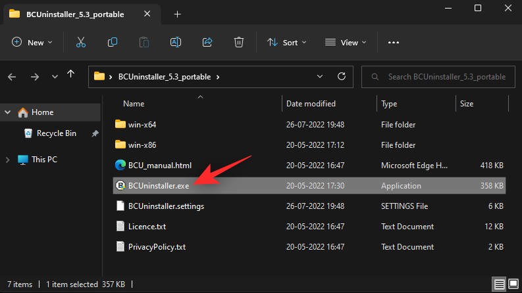
Task: Sort by the Name column header
Action: tap(134, 104)
